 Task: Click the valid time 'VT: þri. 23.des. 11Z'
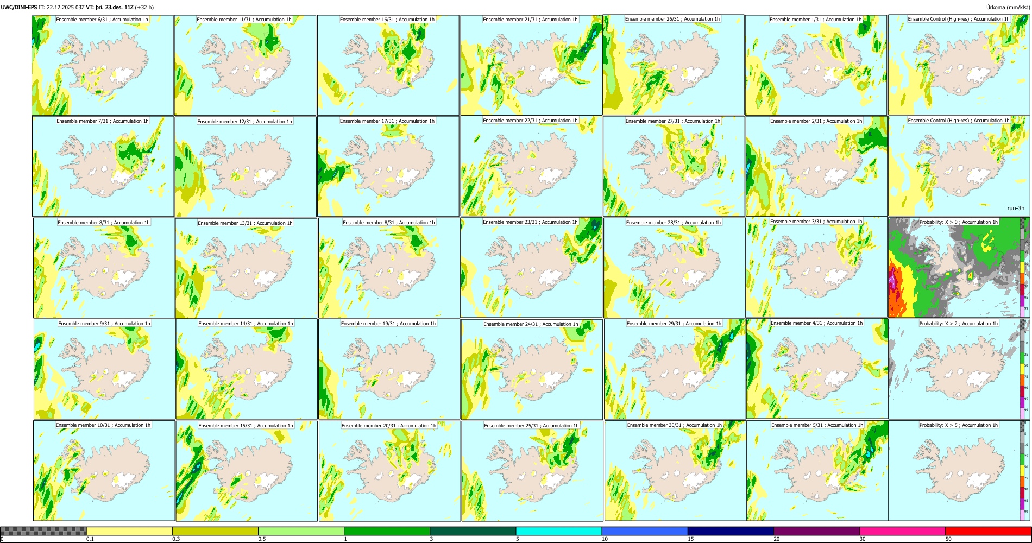110,8
